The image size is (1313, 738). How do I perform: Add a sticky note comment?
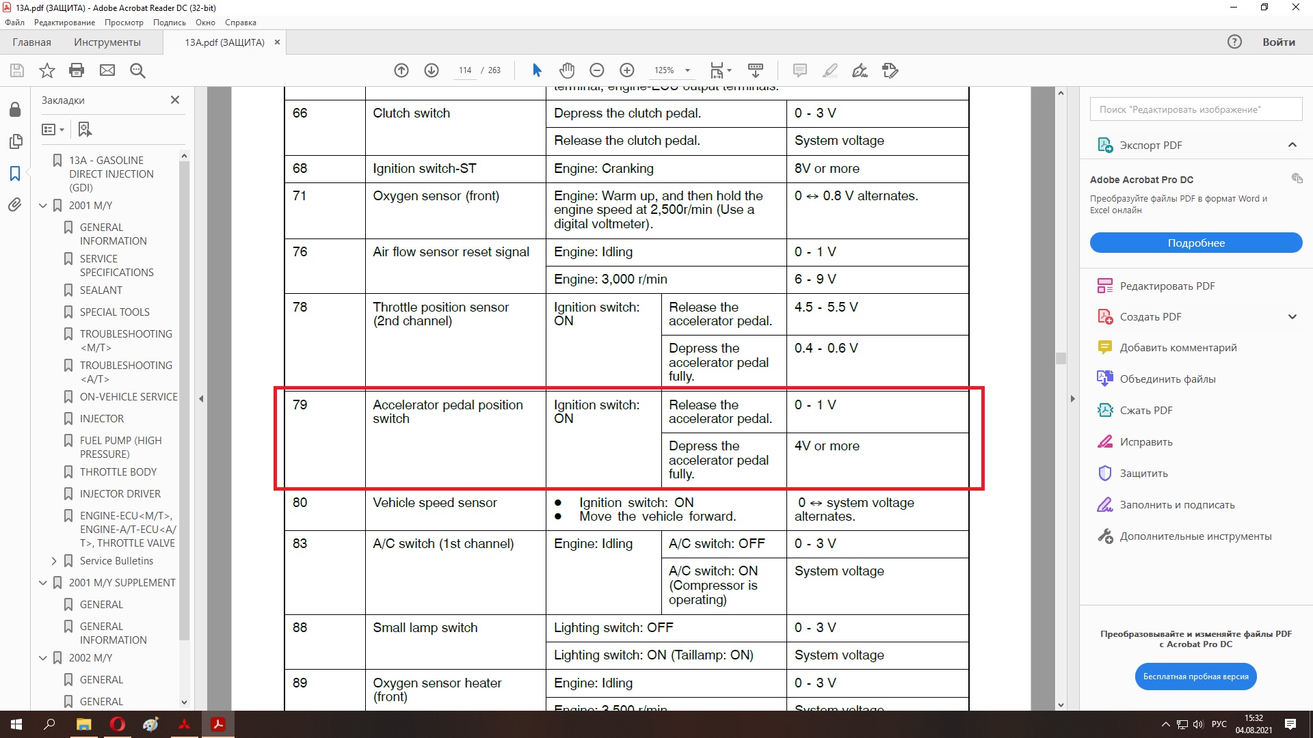799,70
